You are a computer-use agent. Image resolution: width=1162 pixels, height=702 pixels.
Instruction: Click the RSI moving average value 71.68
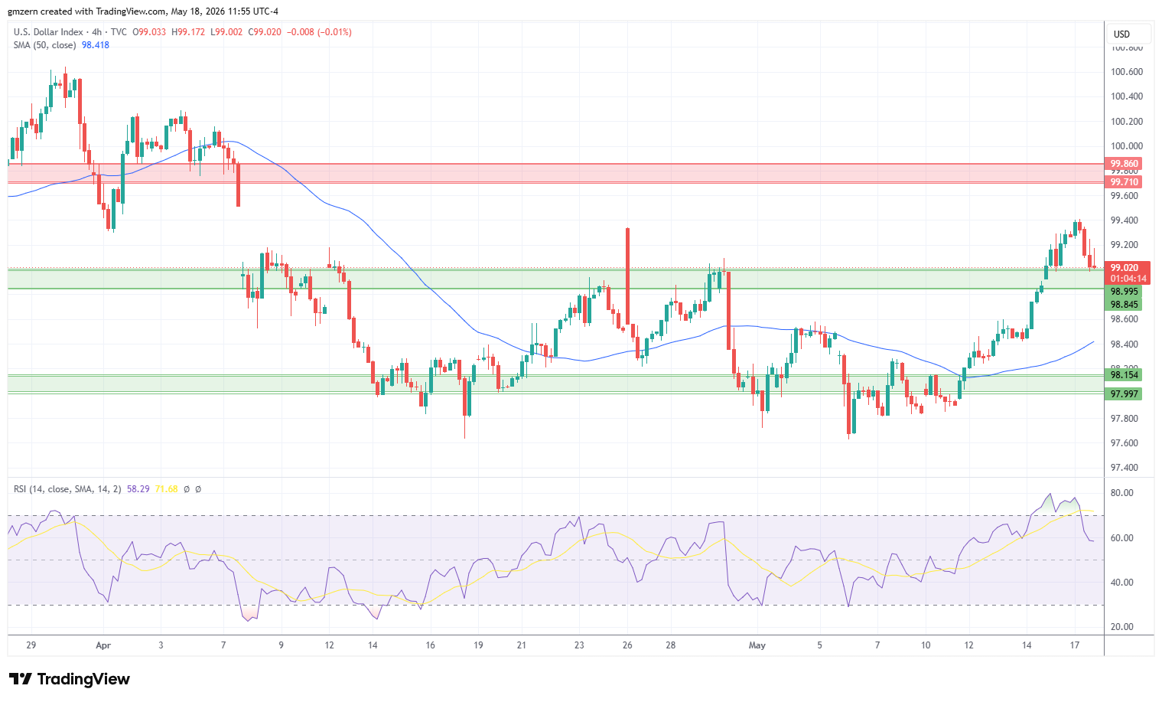(x=167, y=488)
